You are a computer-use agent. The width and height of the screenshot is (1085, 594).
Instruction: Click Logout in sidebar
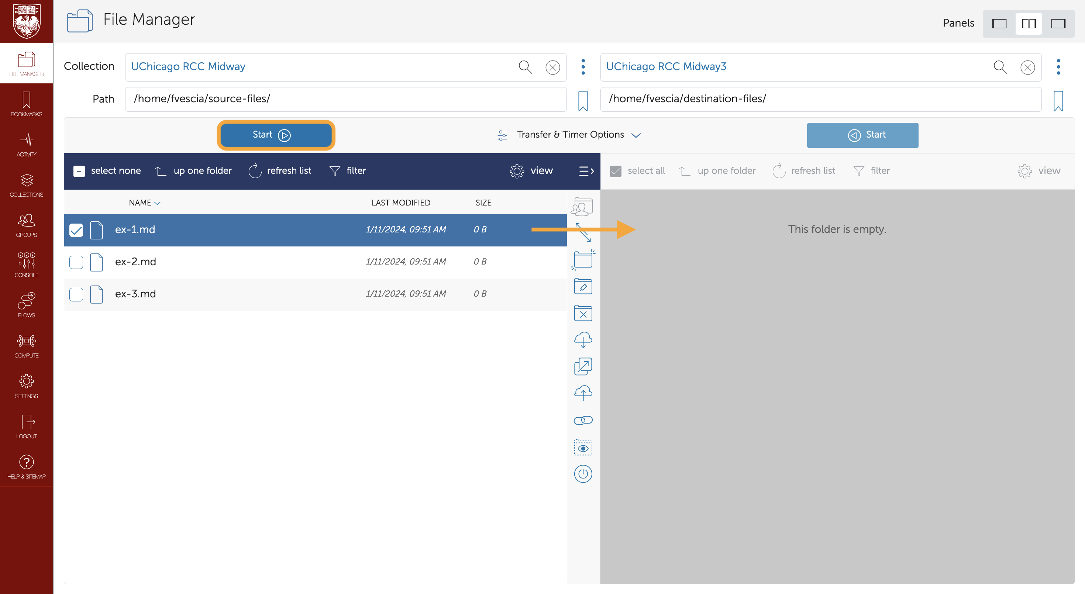pyautogui.click(x=27, y=426)
